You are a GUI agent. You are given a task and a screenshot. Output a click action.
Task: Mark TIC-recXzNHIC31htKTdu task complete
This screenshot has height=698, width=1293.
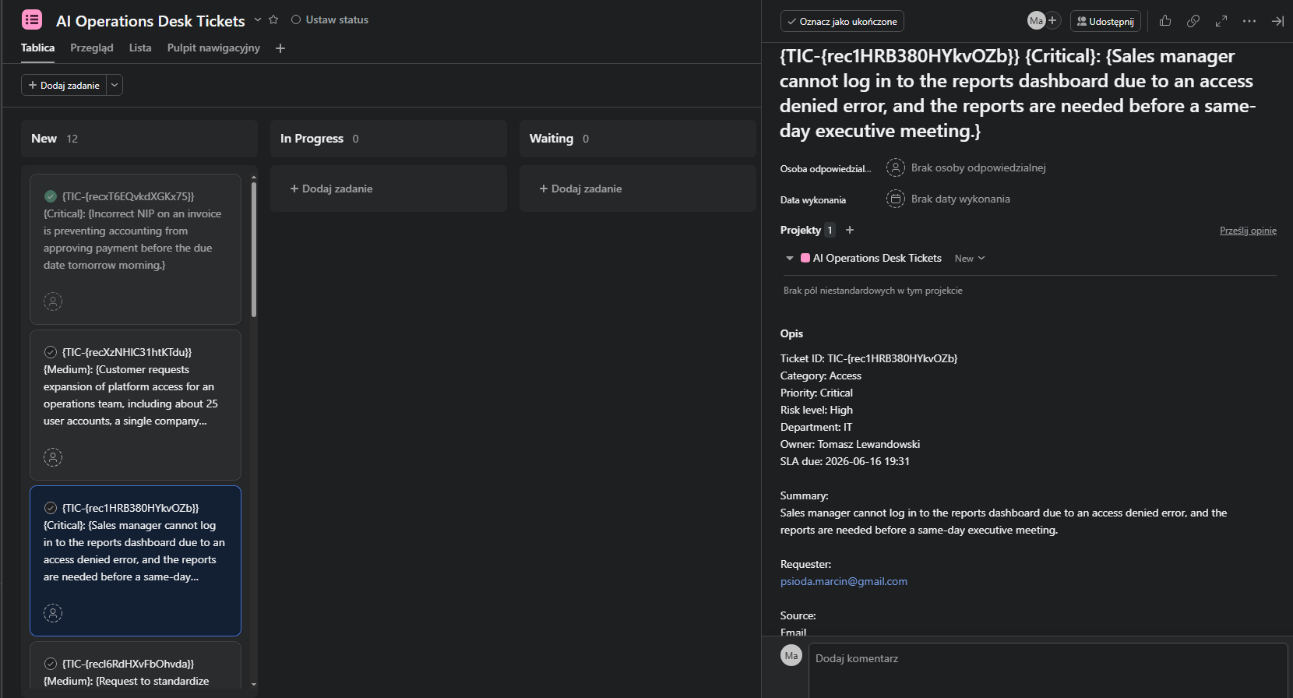[51, 352]
